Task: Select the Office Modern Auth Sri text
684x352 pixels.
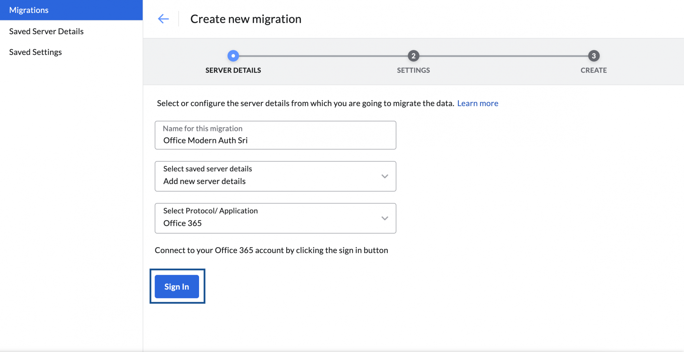Action: 206,140
